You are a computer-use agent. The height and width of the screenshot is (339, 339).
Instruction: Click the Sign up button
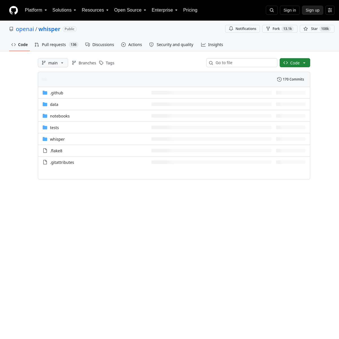[x=312, y=10]
